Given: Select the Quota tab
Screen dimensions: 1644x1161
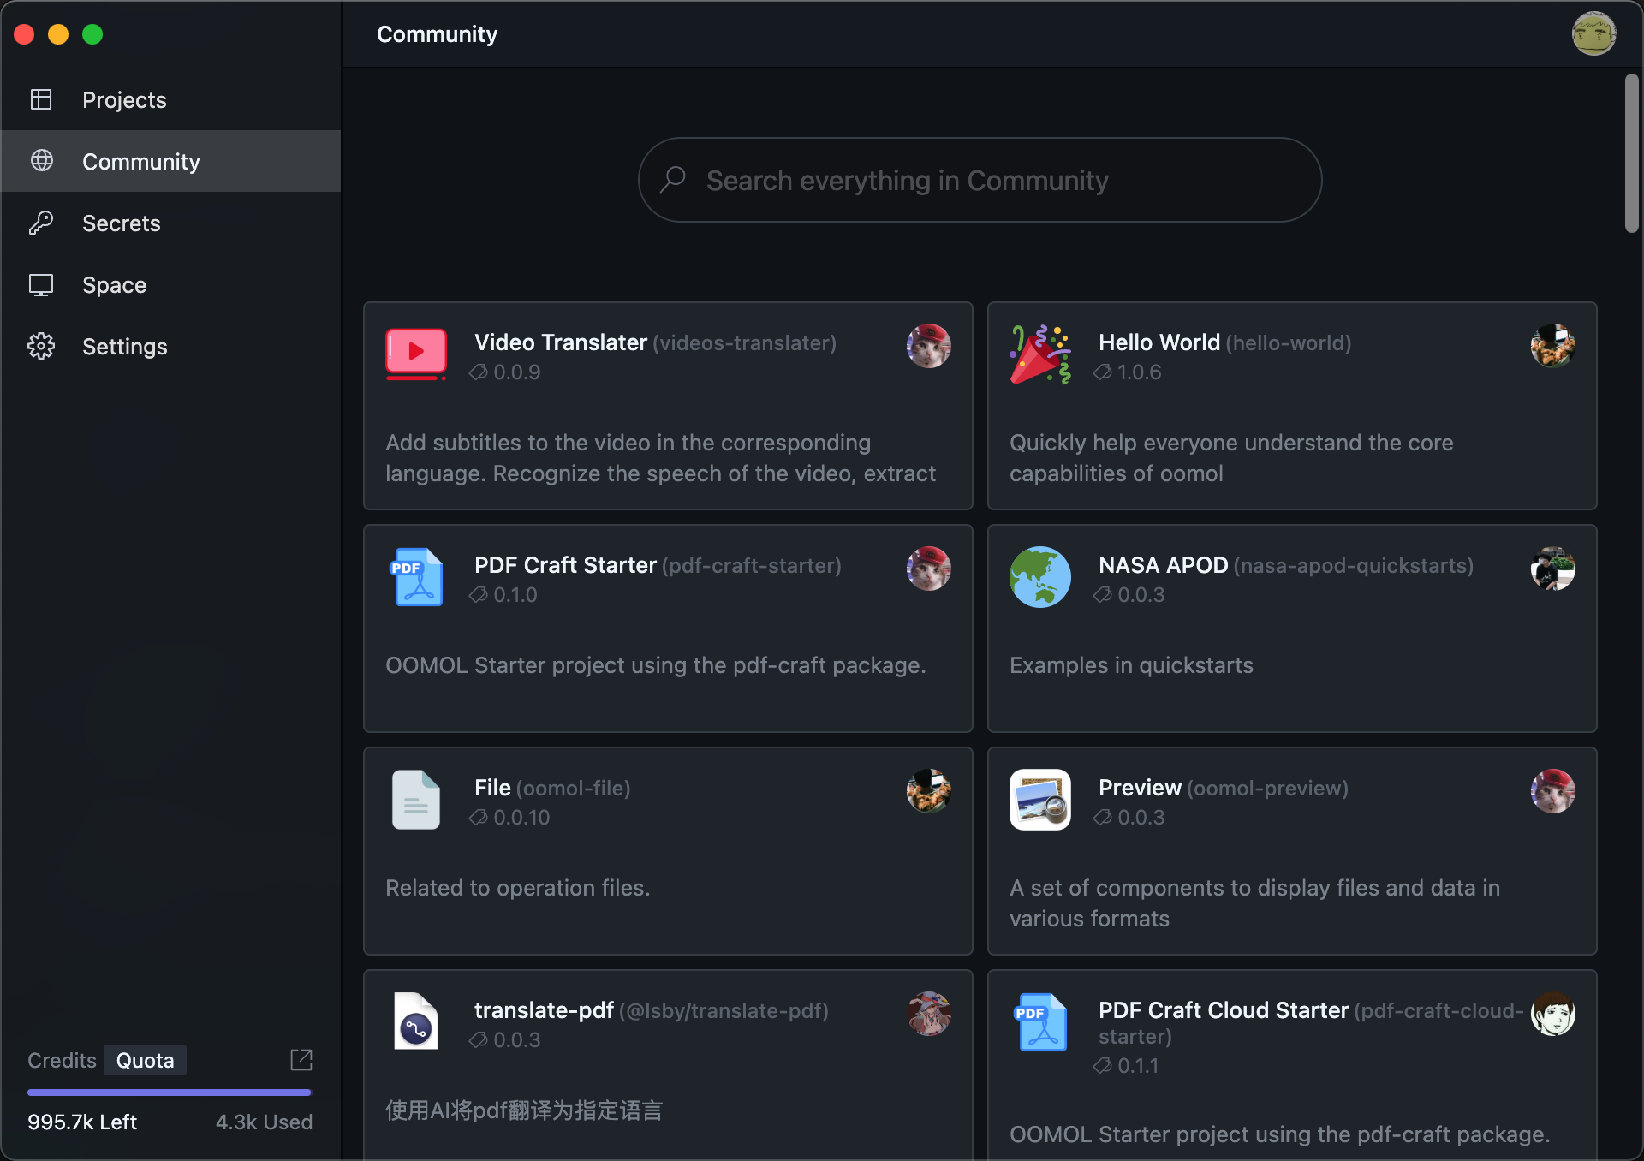Looking at the screenshot, I should pyautogui.click(x=145, y=1060).
